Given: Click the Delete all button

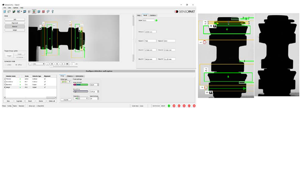Looking at the screenshot, I should 52,101.
